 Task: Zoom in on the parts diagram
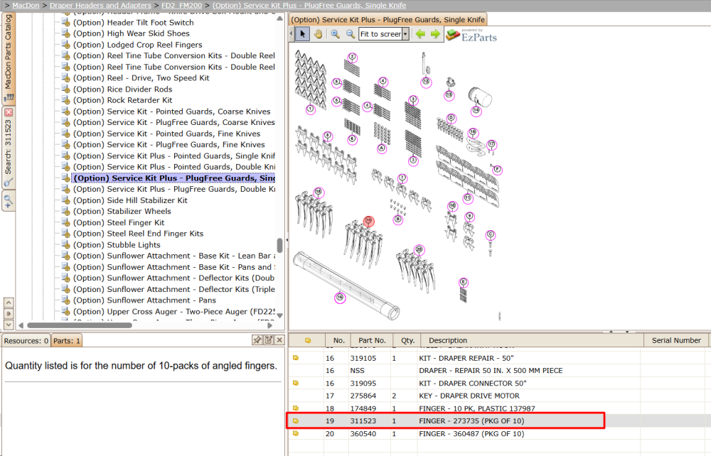point(335,34)
